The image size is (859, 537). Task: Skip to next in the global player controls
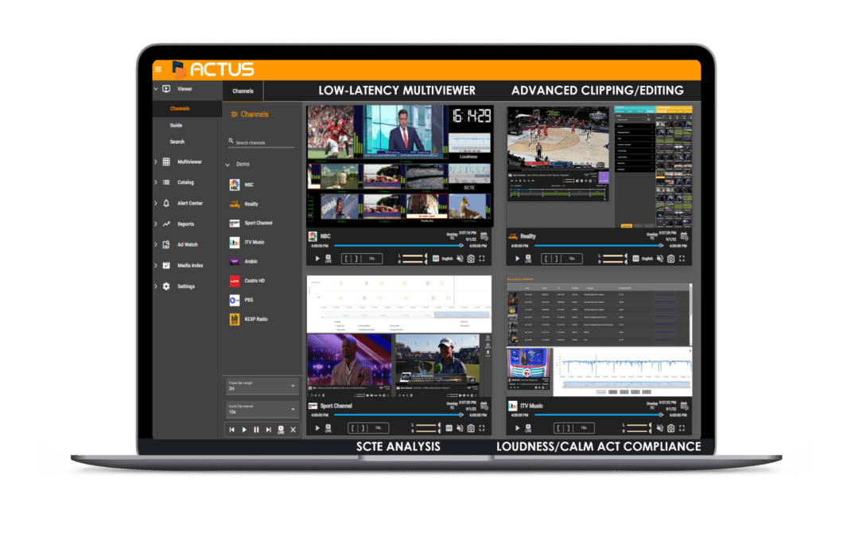(269, 430)
